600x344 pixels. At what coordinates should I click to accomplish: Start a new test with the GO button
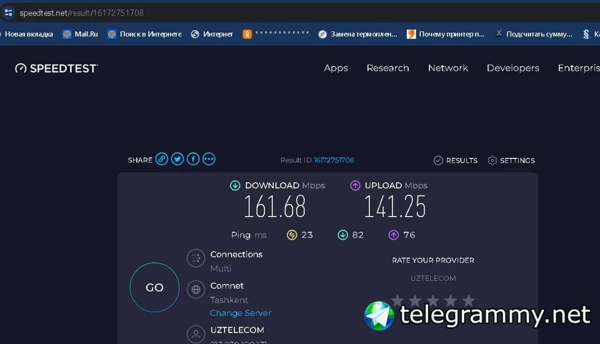pyautogui.click(x=155, y=287)
